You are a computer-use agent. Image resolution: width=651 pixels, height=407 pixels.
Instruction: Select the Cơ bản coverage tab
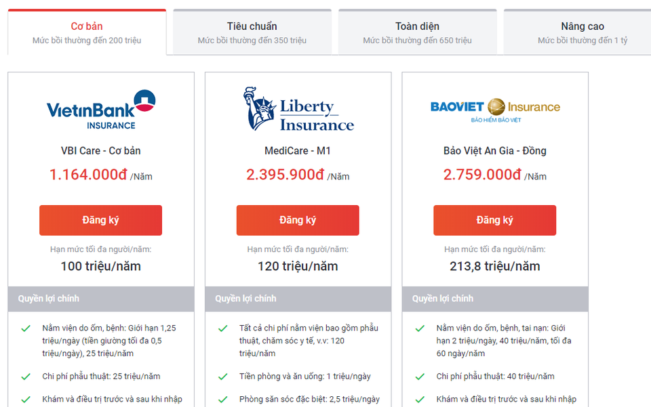tap(87, 33)
